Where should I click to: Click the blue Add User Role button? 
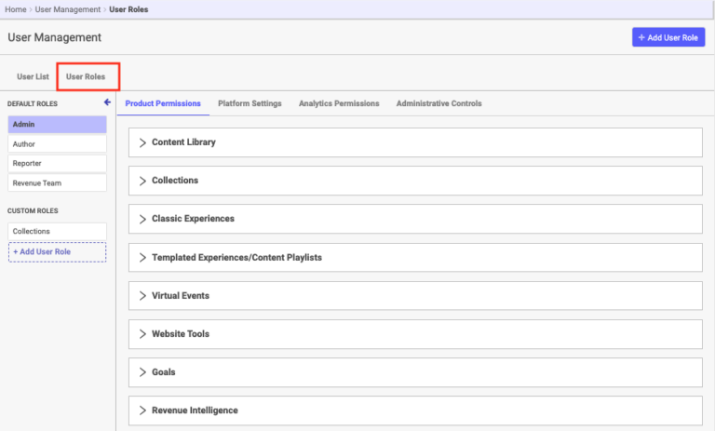pyautogui.click(x=668, y=37)
